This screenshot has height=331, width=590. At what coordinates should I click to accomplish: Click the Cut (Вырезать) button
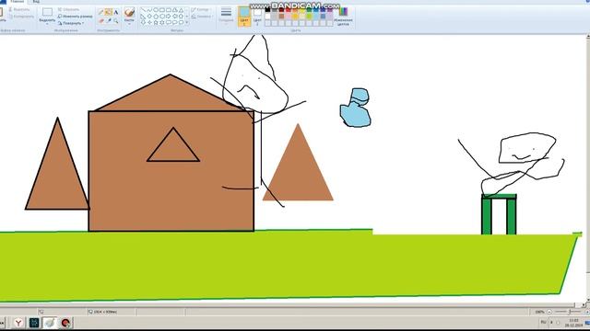(20, 9)
